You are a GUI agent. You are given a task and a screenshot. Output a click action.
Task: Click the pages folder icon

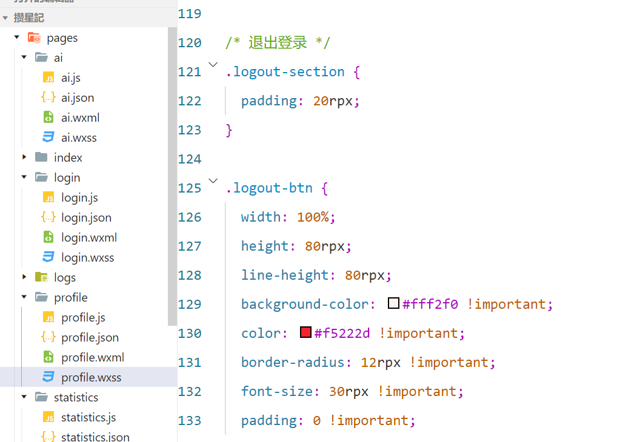pyautogui.click(x=34, y=38)
